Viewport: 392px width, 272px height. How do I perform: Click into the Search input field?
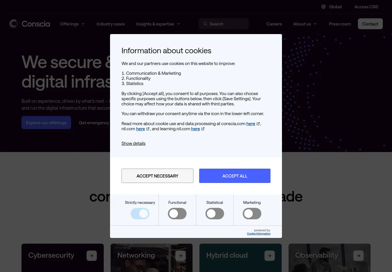pyautogui.click(x=226, y=24)
